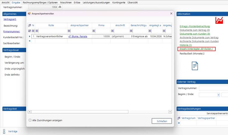Click the bookmark icon next to Verträge
Viewport: 228px width, 135px height.
point(4,131)
